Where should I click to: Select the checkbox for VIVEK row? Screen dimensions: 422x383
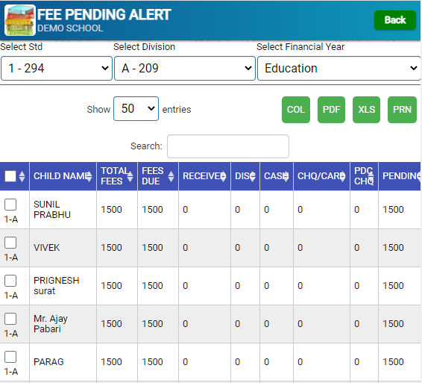point(10,243)
